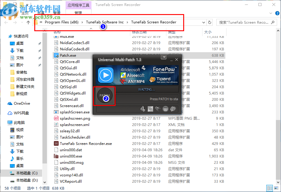Unpin 桌面 from quick access
281x192 pixels.
click(39, 43)
